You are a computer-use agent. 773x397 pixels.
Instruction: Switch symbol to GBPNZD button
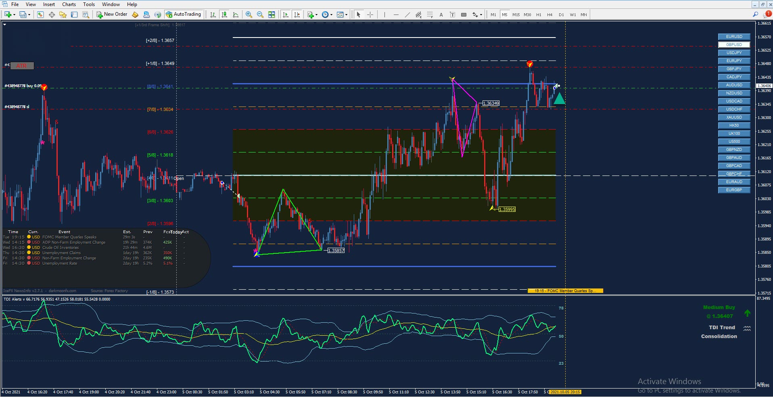click(734, 150)
